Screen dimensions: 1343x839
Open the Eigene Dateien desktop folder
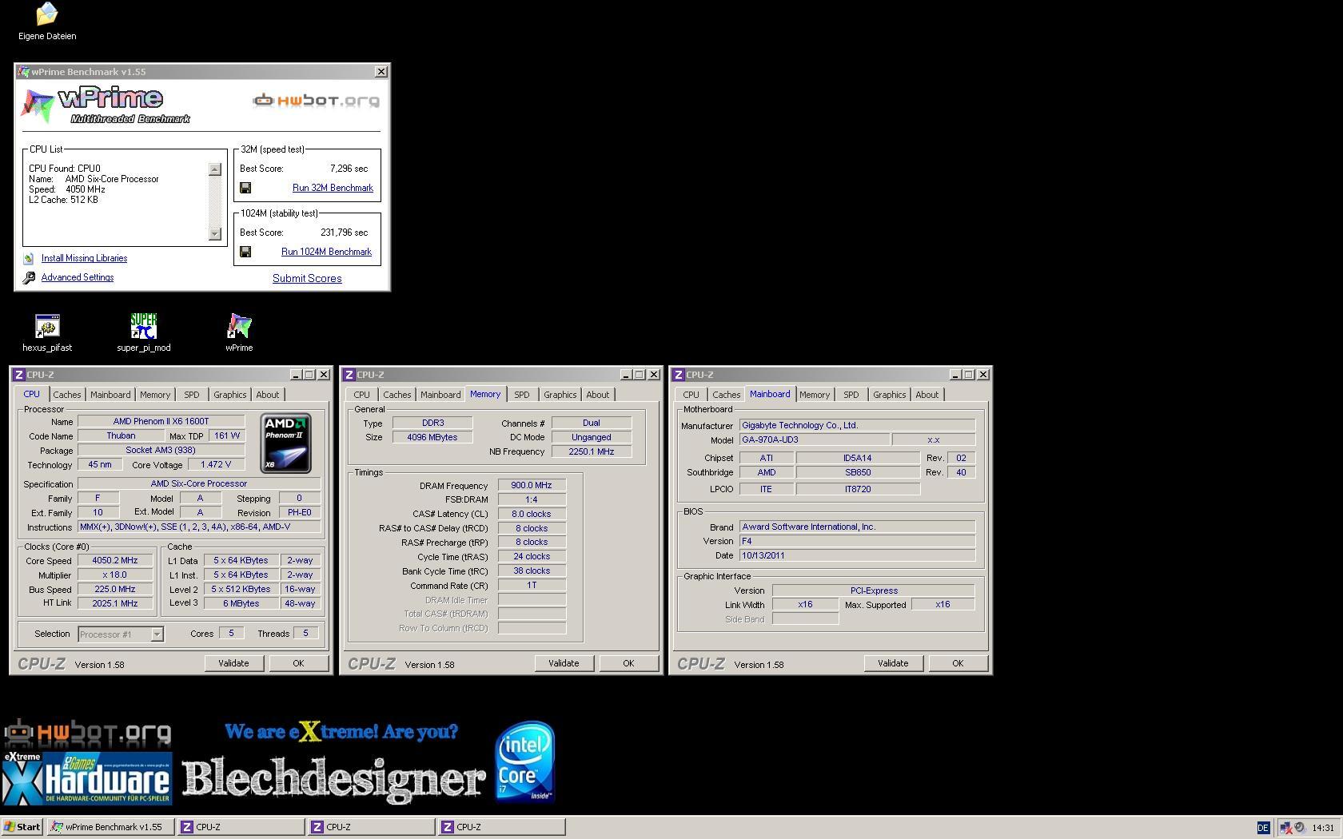47,22
